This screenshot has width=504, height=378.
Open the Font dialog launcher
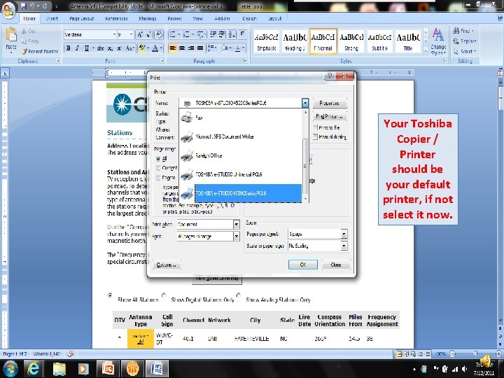click(162, 60)
